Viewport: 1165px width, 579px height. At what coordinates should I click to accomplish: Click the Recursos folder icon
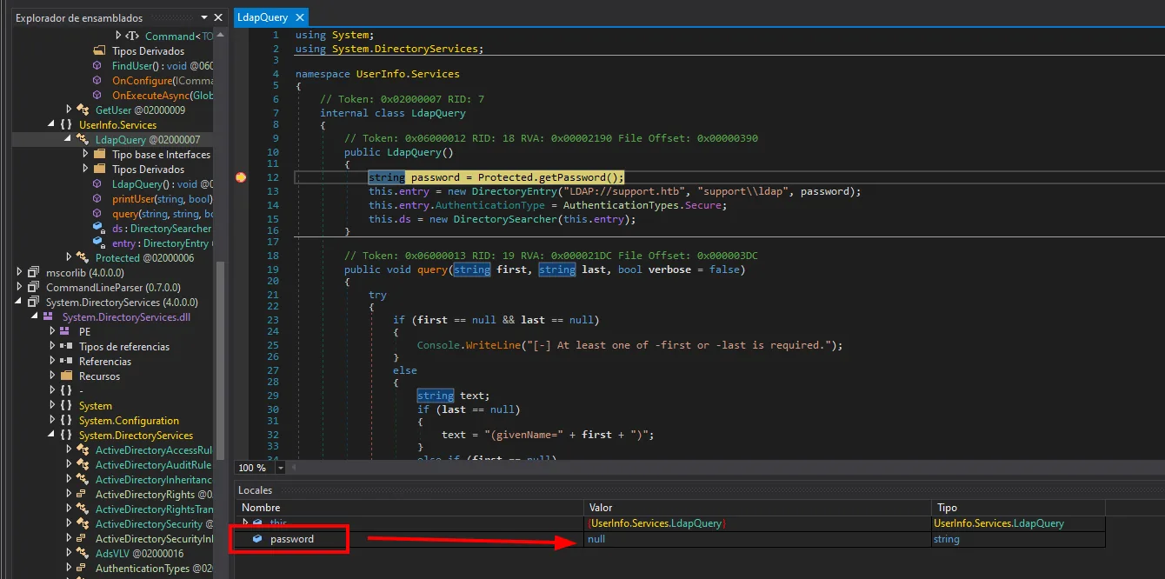coord(66,376)
